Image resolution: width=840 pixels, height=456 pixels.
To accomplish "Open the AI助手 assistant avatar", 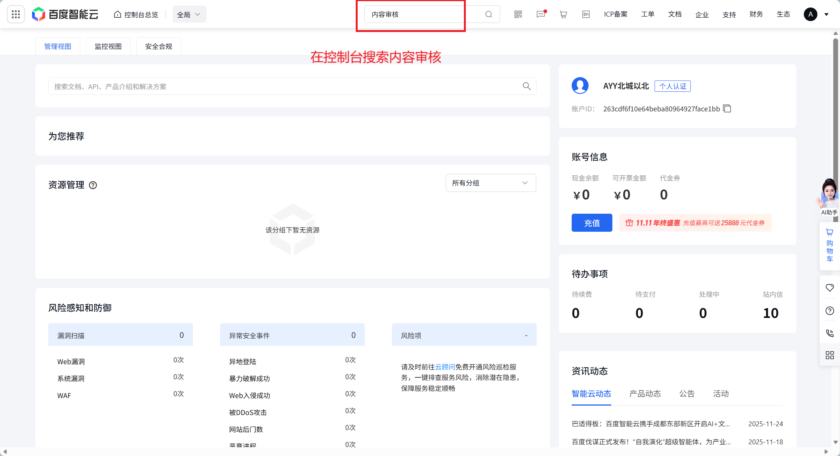I will pos(829,196).
